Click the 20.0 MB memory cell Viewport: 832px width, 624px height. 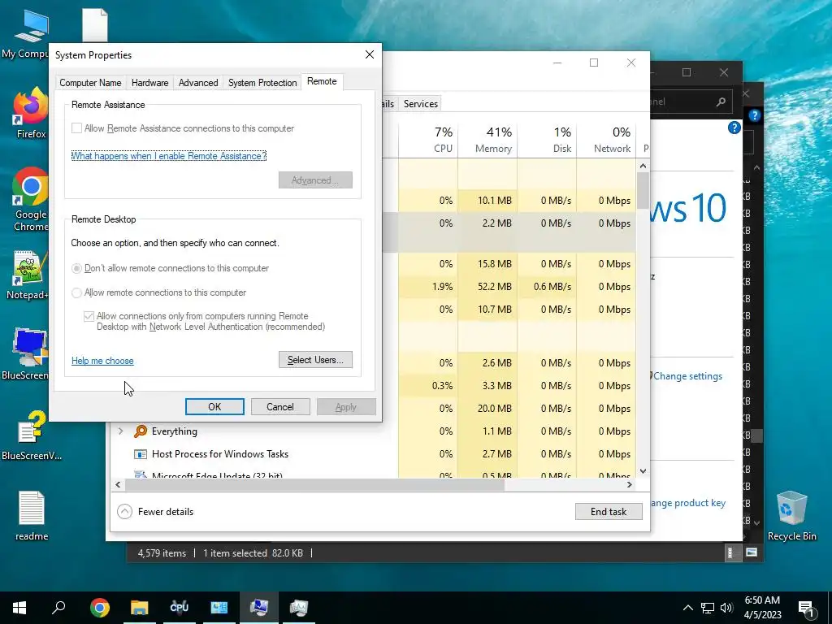point(488,409)
